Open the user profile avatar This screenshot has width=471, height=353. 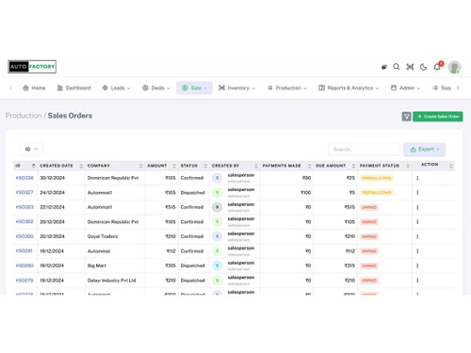pos(454,67)
